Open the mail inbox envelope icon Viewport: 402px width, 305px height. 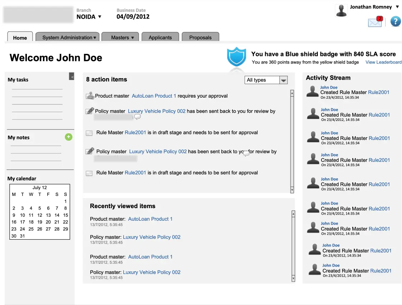374,22
